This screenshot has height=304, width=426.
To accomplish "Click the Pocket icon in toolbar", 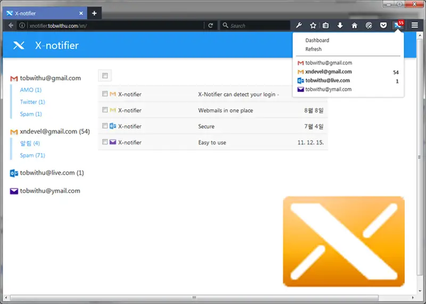I will click(x=383, y=26).
